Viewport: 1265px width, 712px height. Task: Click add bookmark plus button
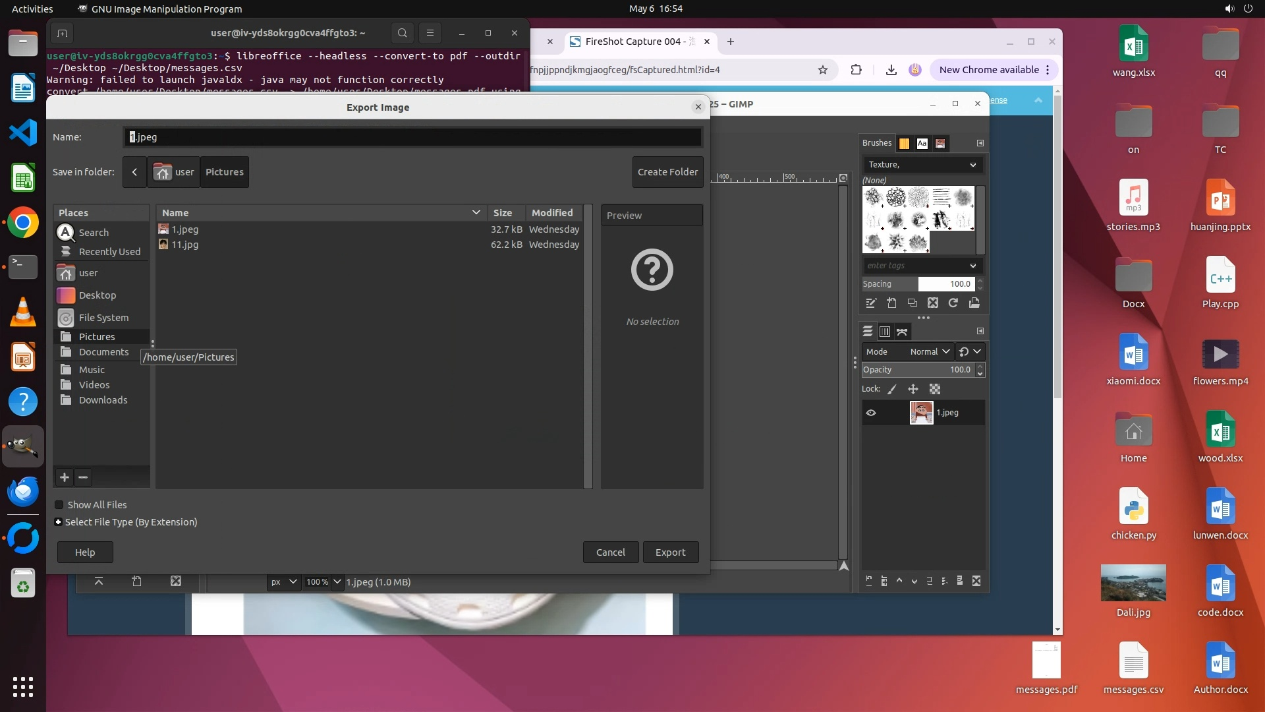coord(65,477)
